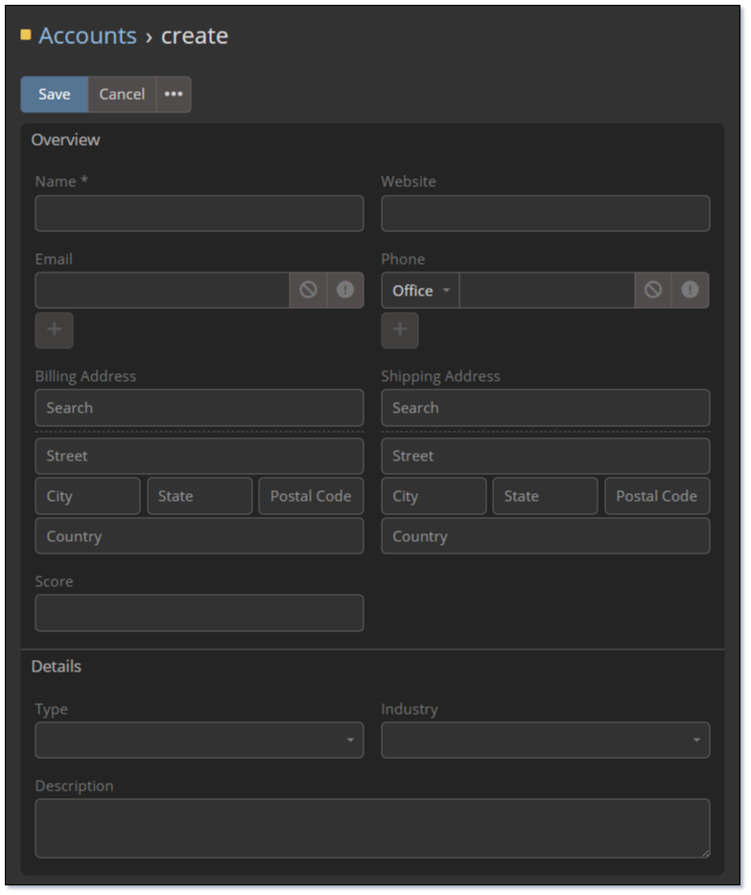Focus the Billing Address Country field
Image resolution: width=751 pixels, height=895 pixels.
tap(199, 536)
